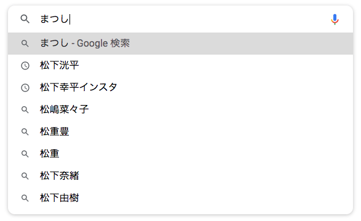
Task: Click the microphone voice search icon
Action: (x=335, y=19)
